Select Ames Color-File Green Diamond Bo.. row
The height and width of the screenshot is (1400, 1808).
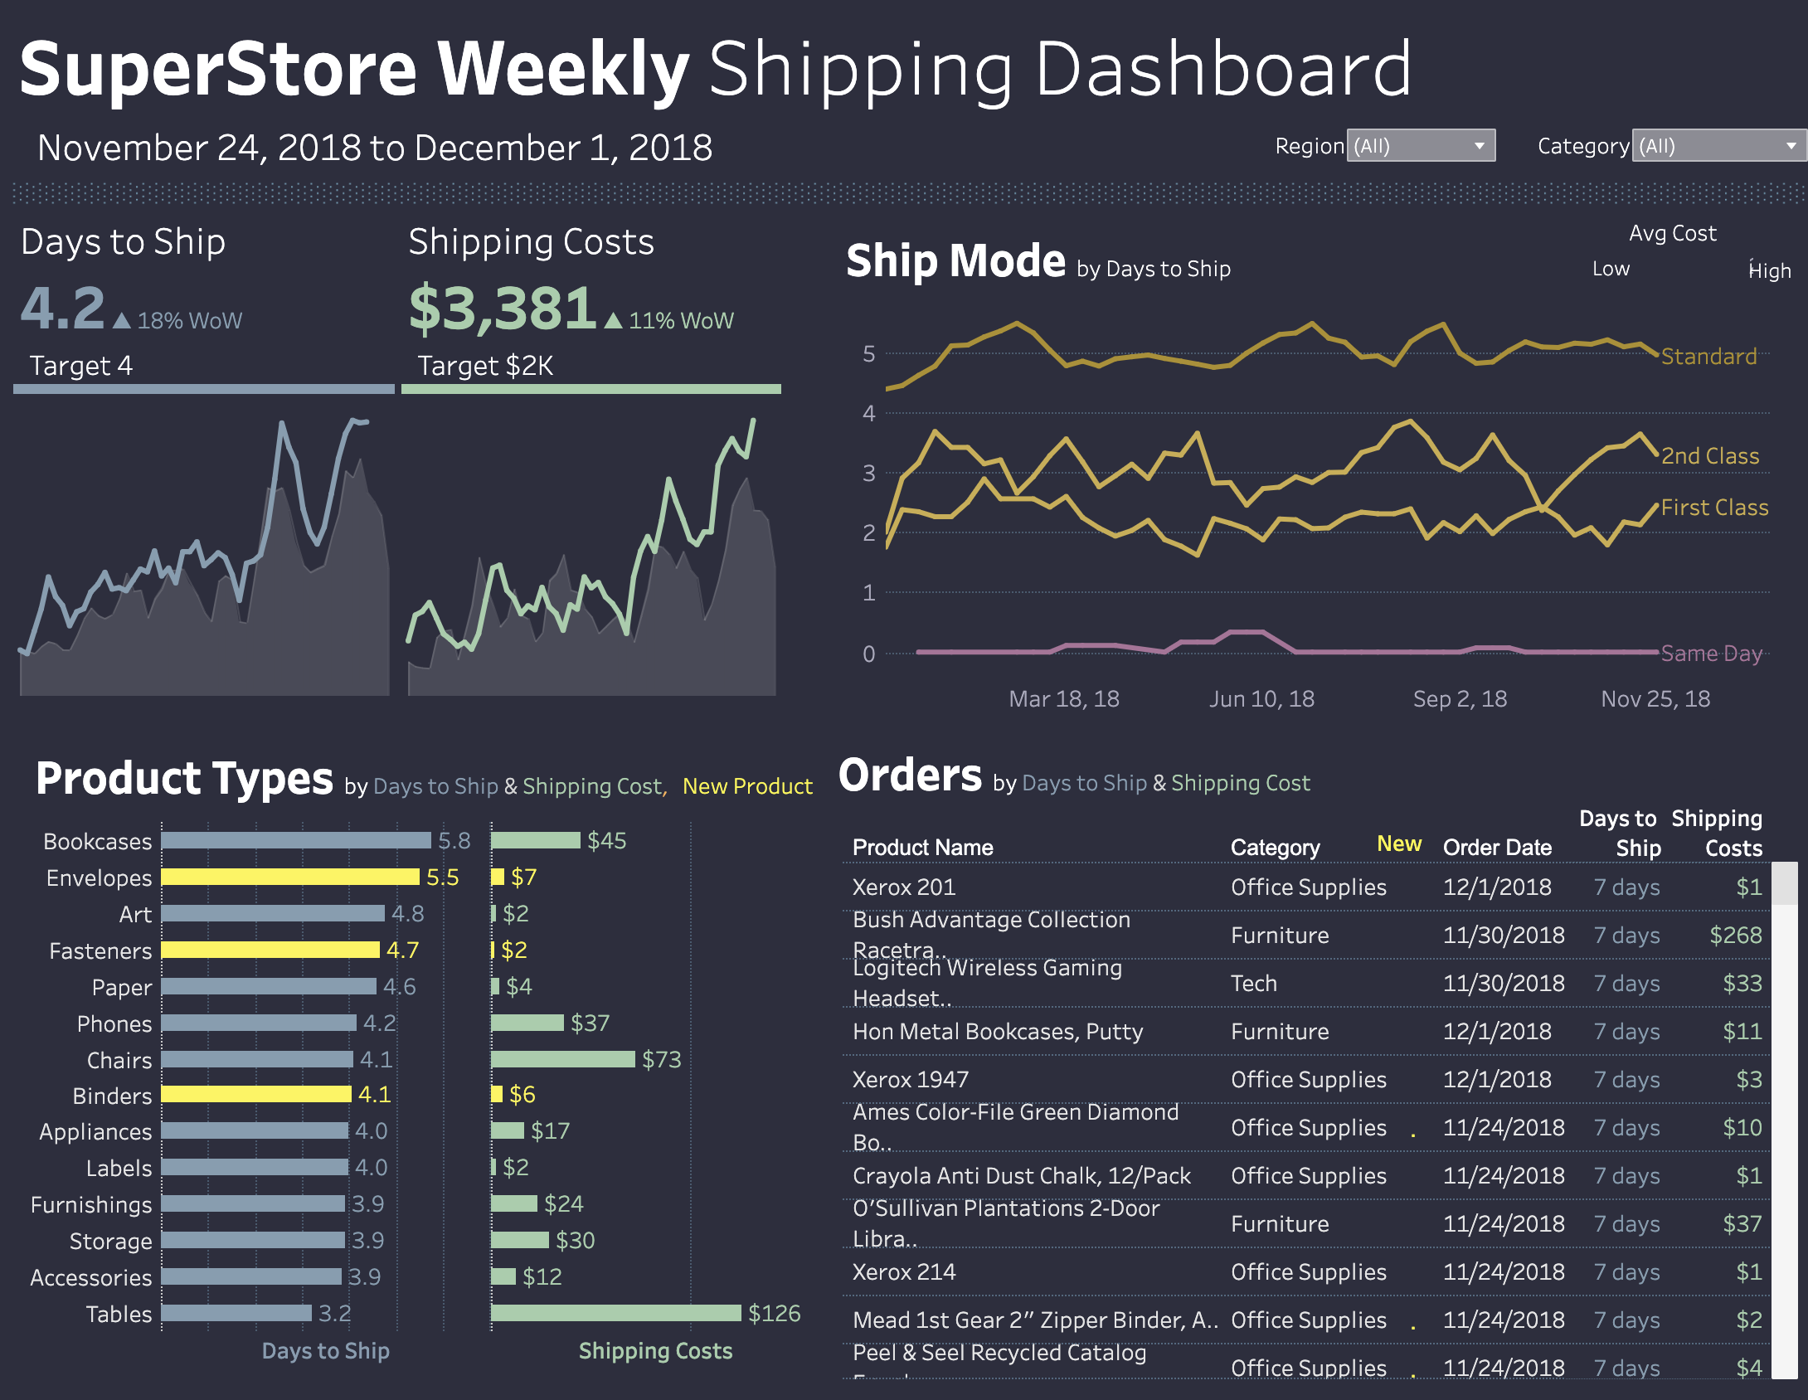click(x=1307, y=1127)
